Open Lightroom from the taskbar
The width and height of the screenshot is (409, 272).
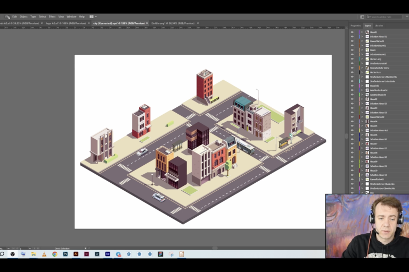click(x=97, y=254)
